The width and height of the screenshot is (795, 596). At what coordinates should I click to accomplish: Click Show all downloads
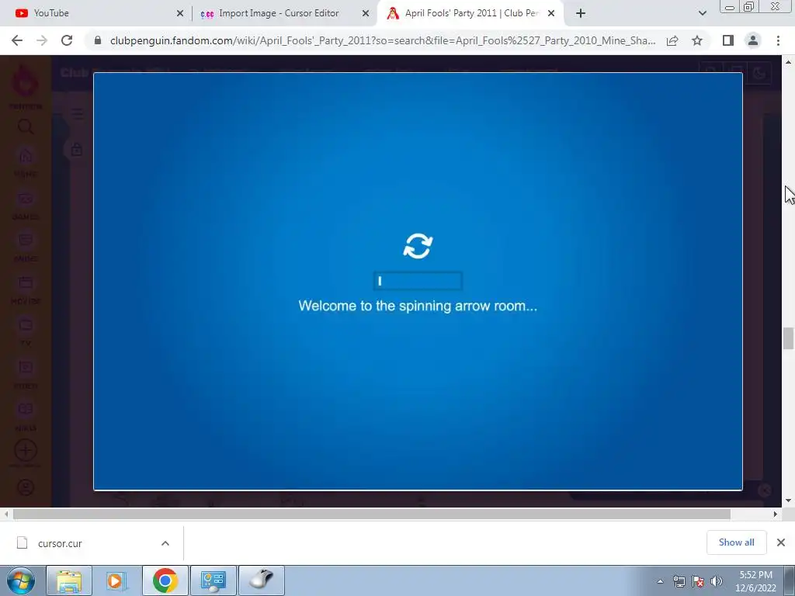click(736, 542)
